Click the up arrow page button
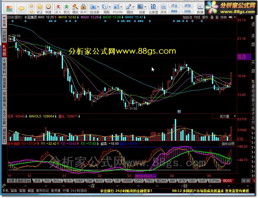This screenshot has height=198, width=258. [x=32, y=6]
